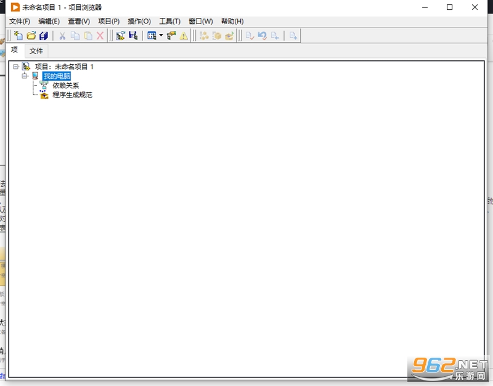Click the Resolve conflicts toolbar icon
The height and width of the screenshot is (386, 493).
click(171, 36)
